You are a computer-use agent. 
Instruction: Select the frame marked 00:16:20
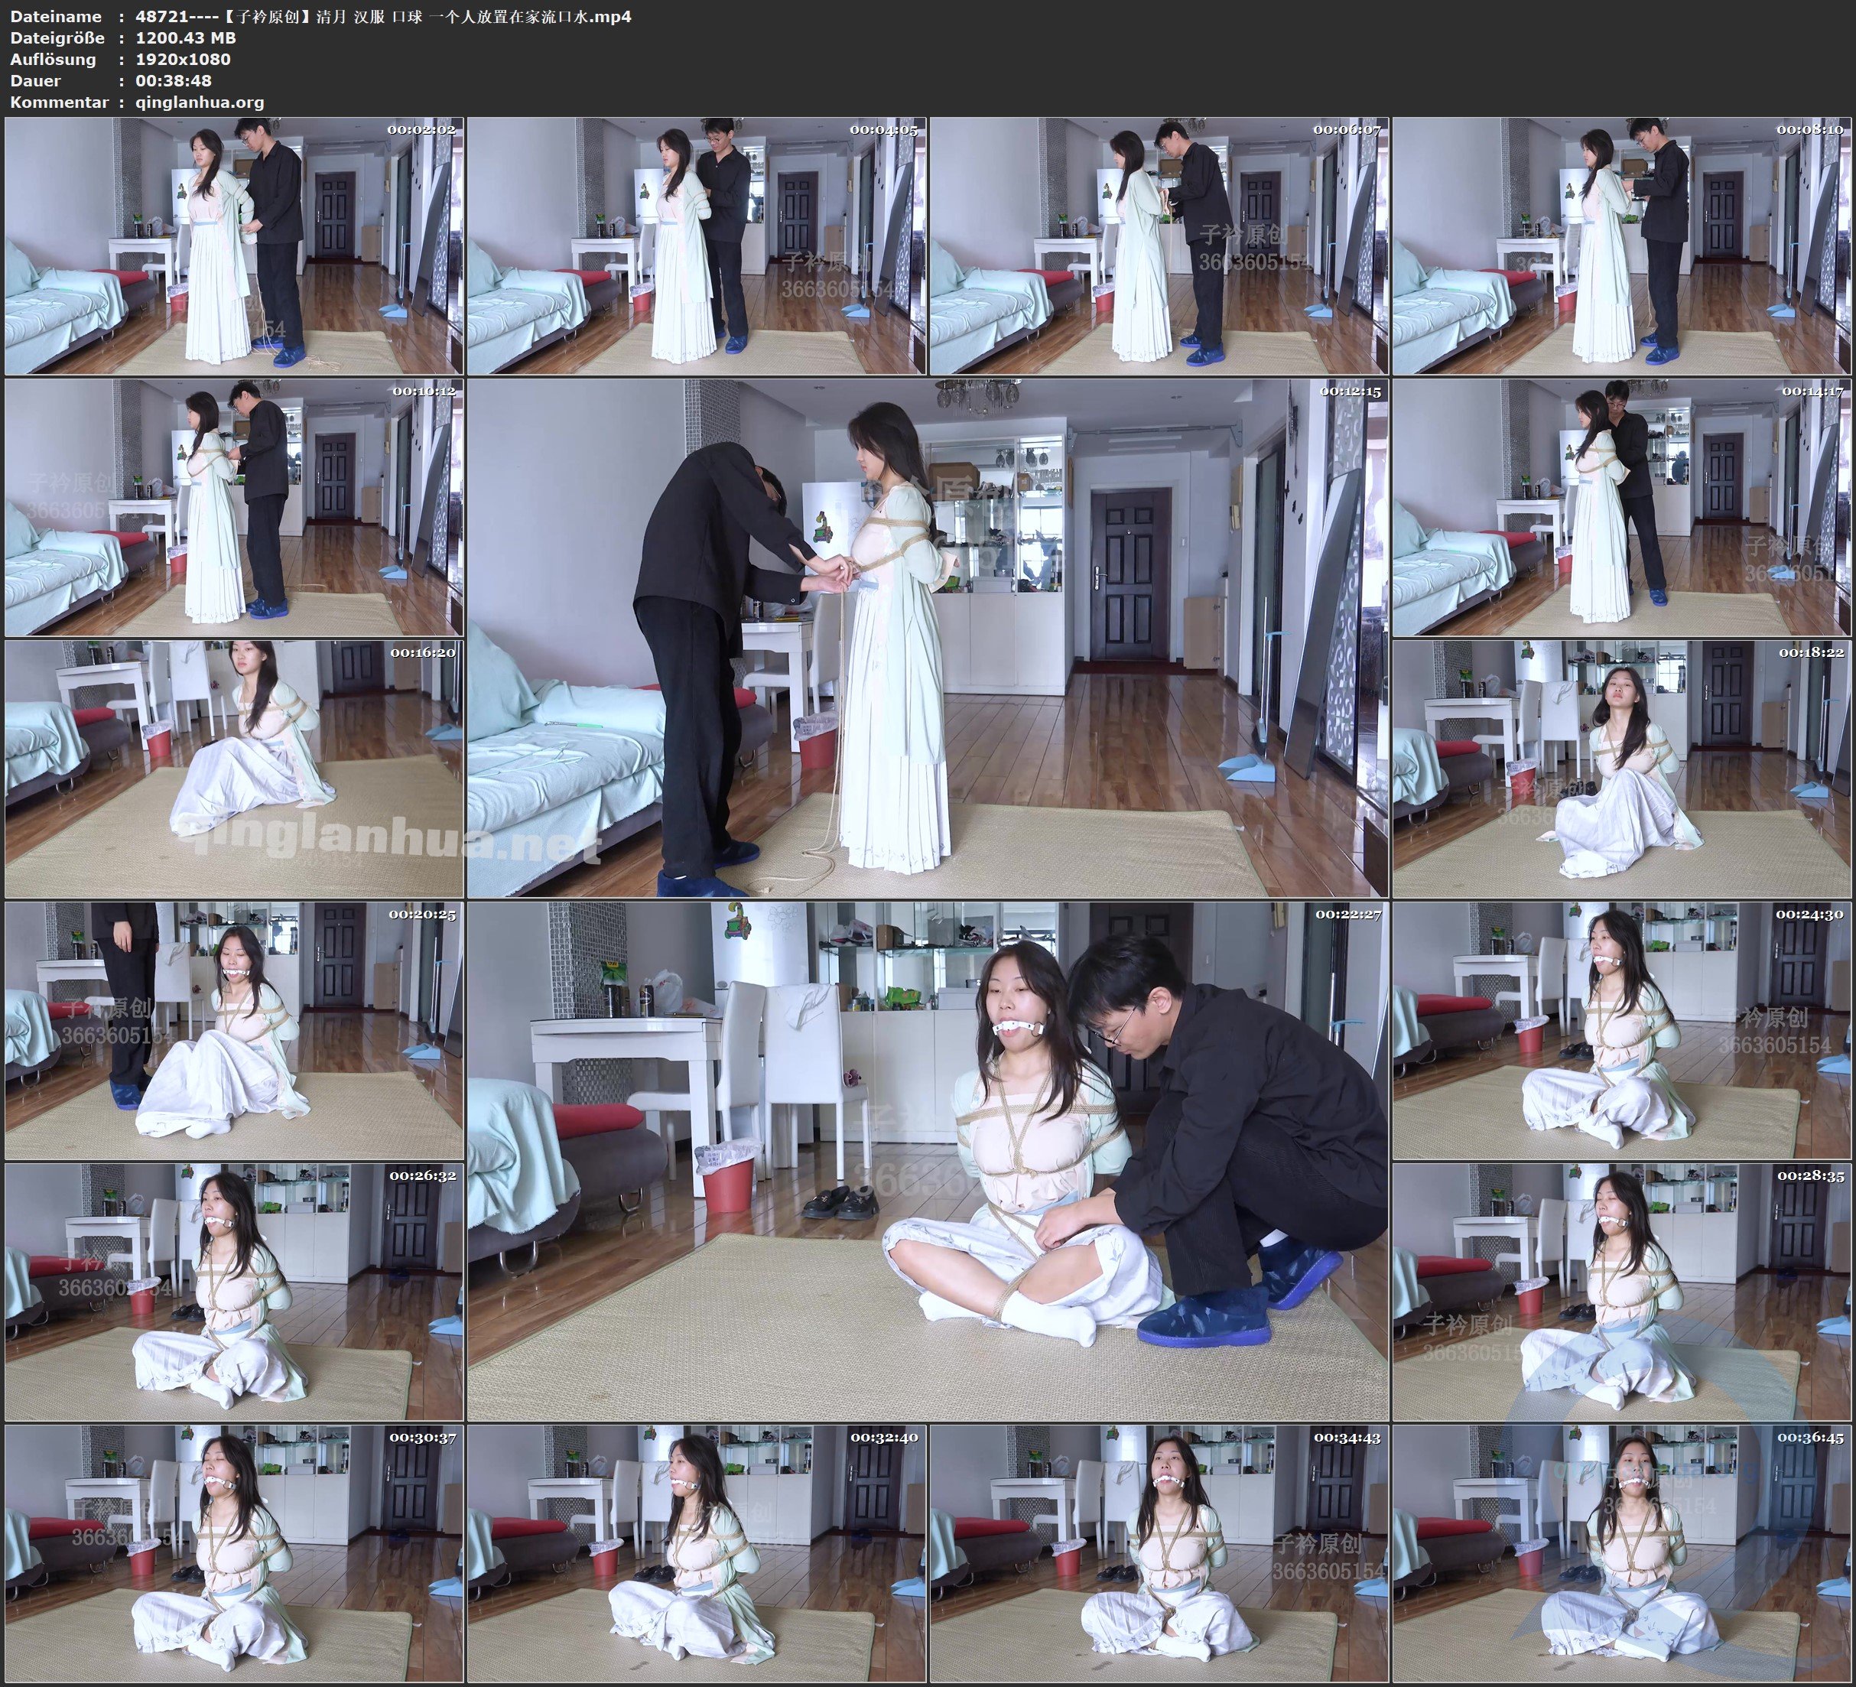pyautogui.click(x=234, y=769)
